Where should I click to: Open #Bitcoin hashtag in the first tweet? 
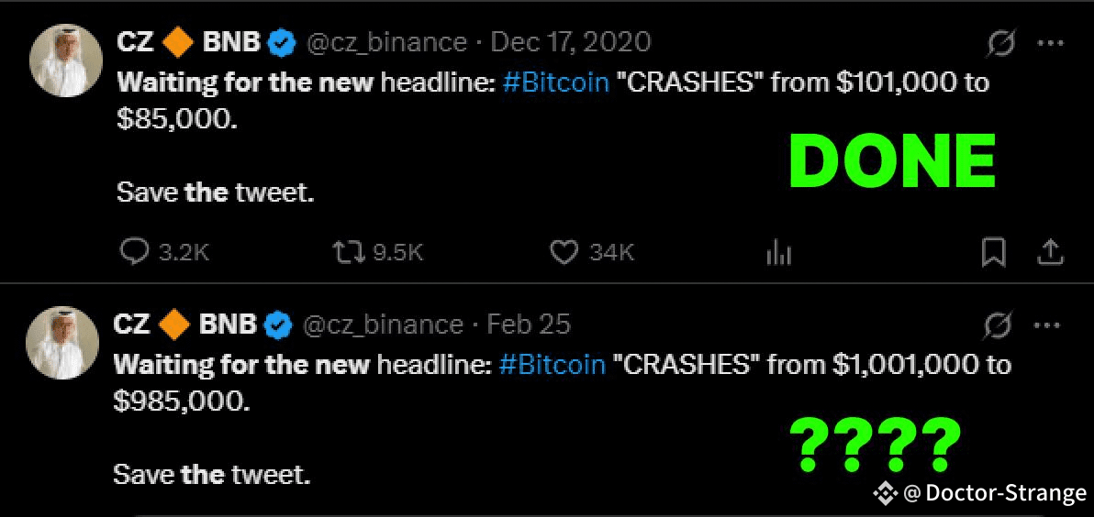coord(554,83)
